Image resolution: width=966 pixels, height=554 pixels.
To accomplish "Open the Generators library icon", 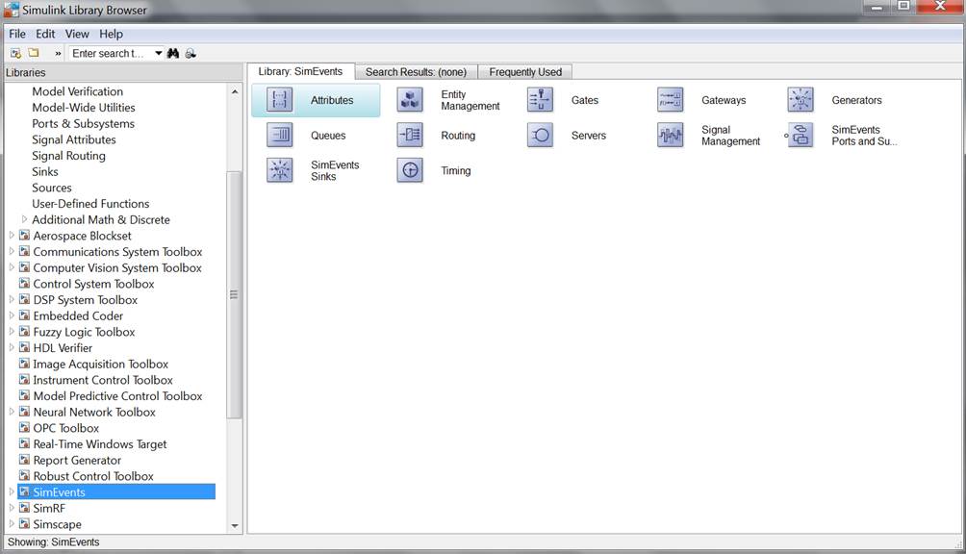I will [801, 100].
